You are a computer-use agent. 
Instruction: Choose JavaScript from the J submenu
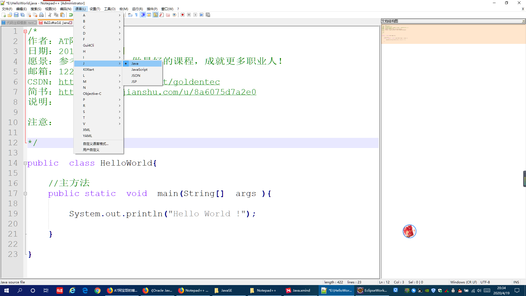(142, 70)
